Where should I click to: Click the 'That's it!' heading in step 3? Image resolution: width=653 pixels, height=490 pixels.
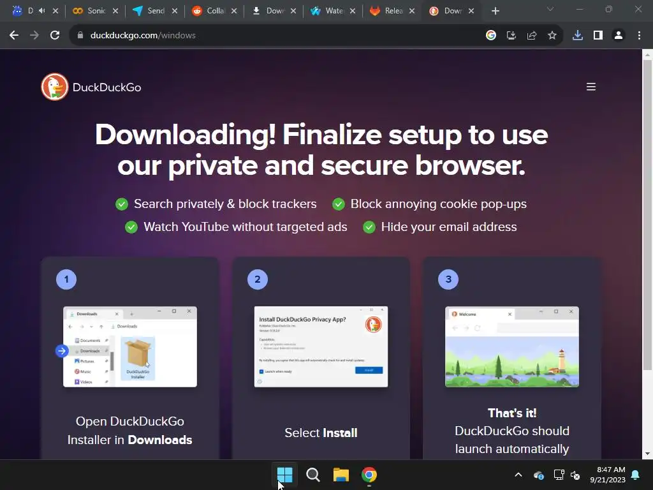(512, 413)
